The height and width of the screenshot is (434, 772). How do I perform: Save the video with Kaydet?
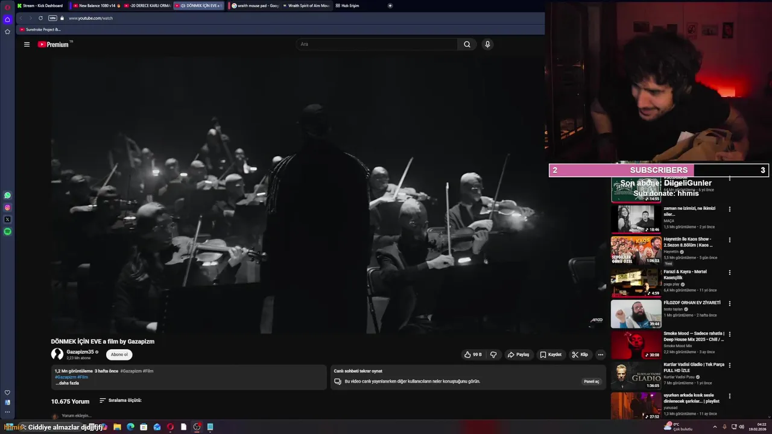[550, 354]
